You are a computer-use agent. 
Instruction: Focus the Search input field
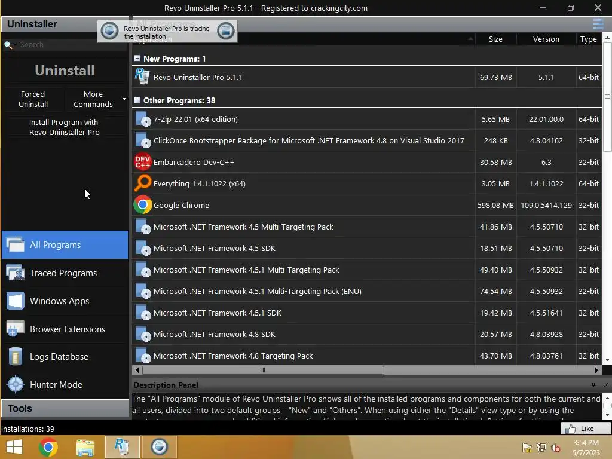[72, 45]
